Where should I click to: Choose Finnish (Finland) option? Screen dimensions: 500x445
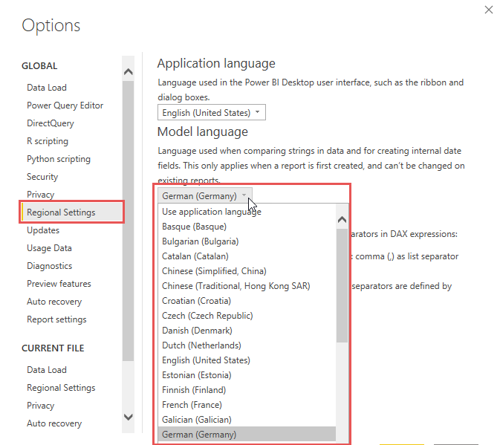coord(247,390)
